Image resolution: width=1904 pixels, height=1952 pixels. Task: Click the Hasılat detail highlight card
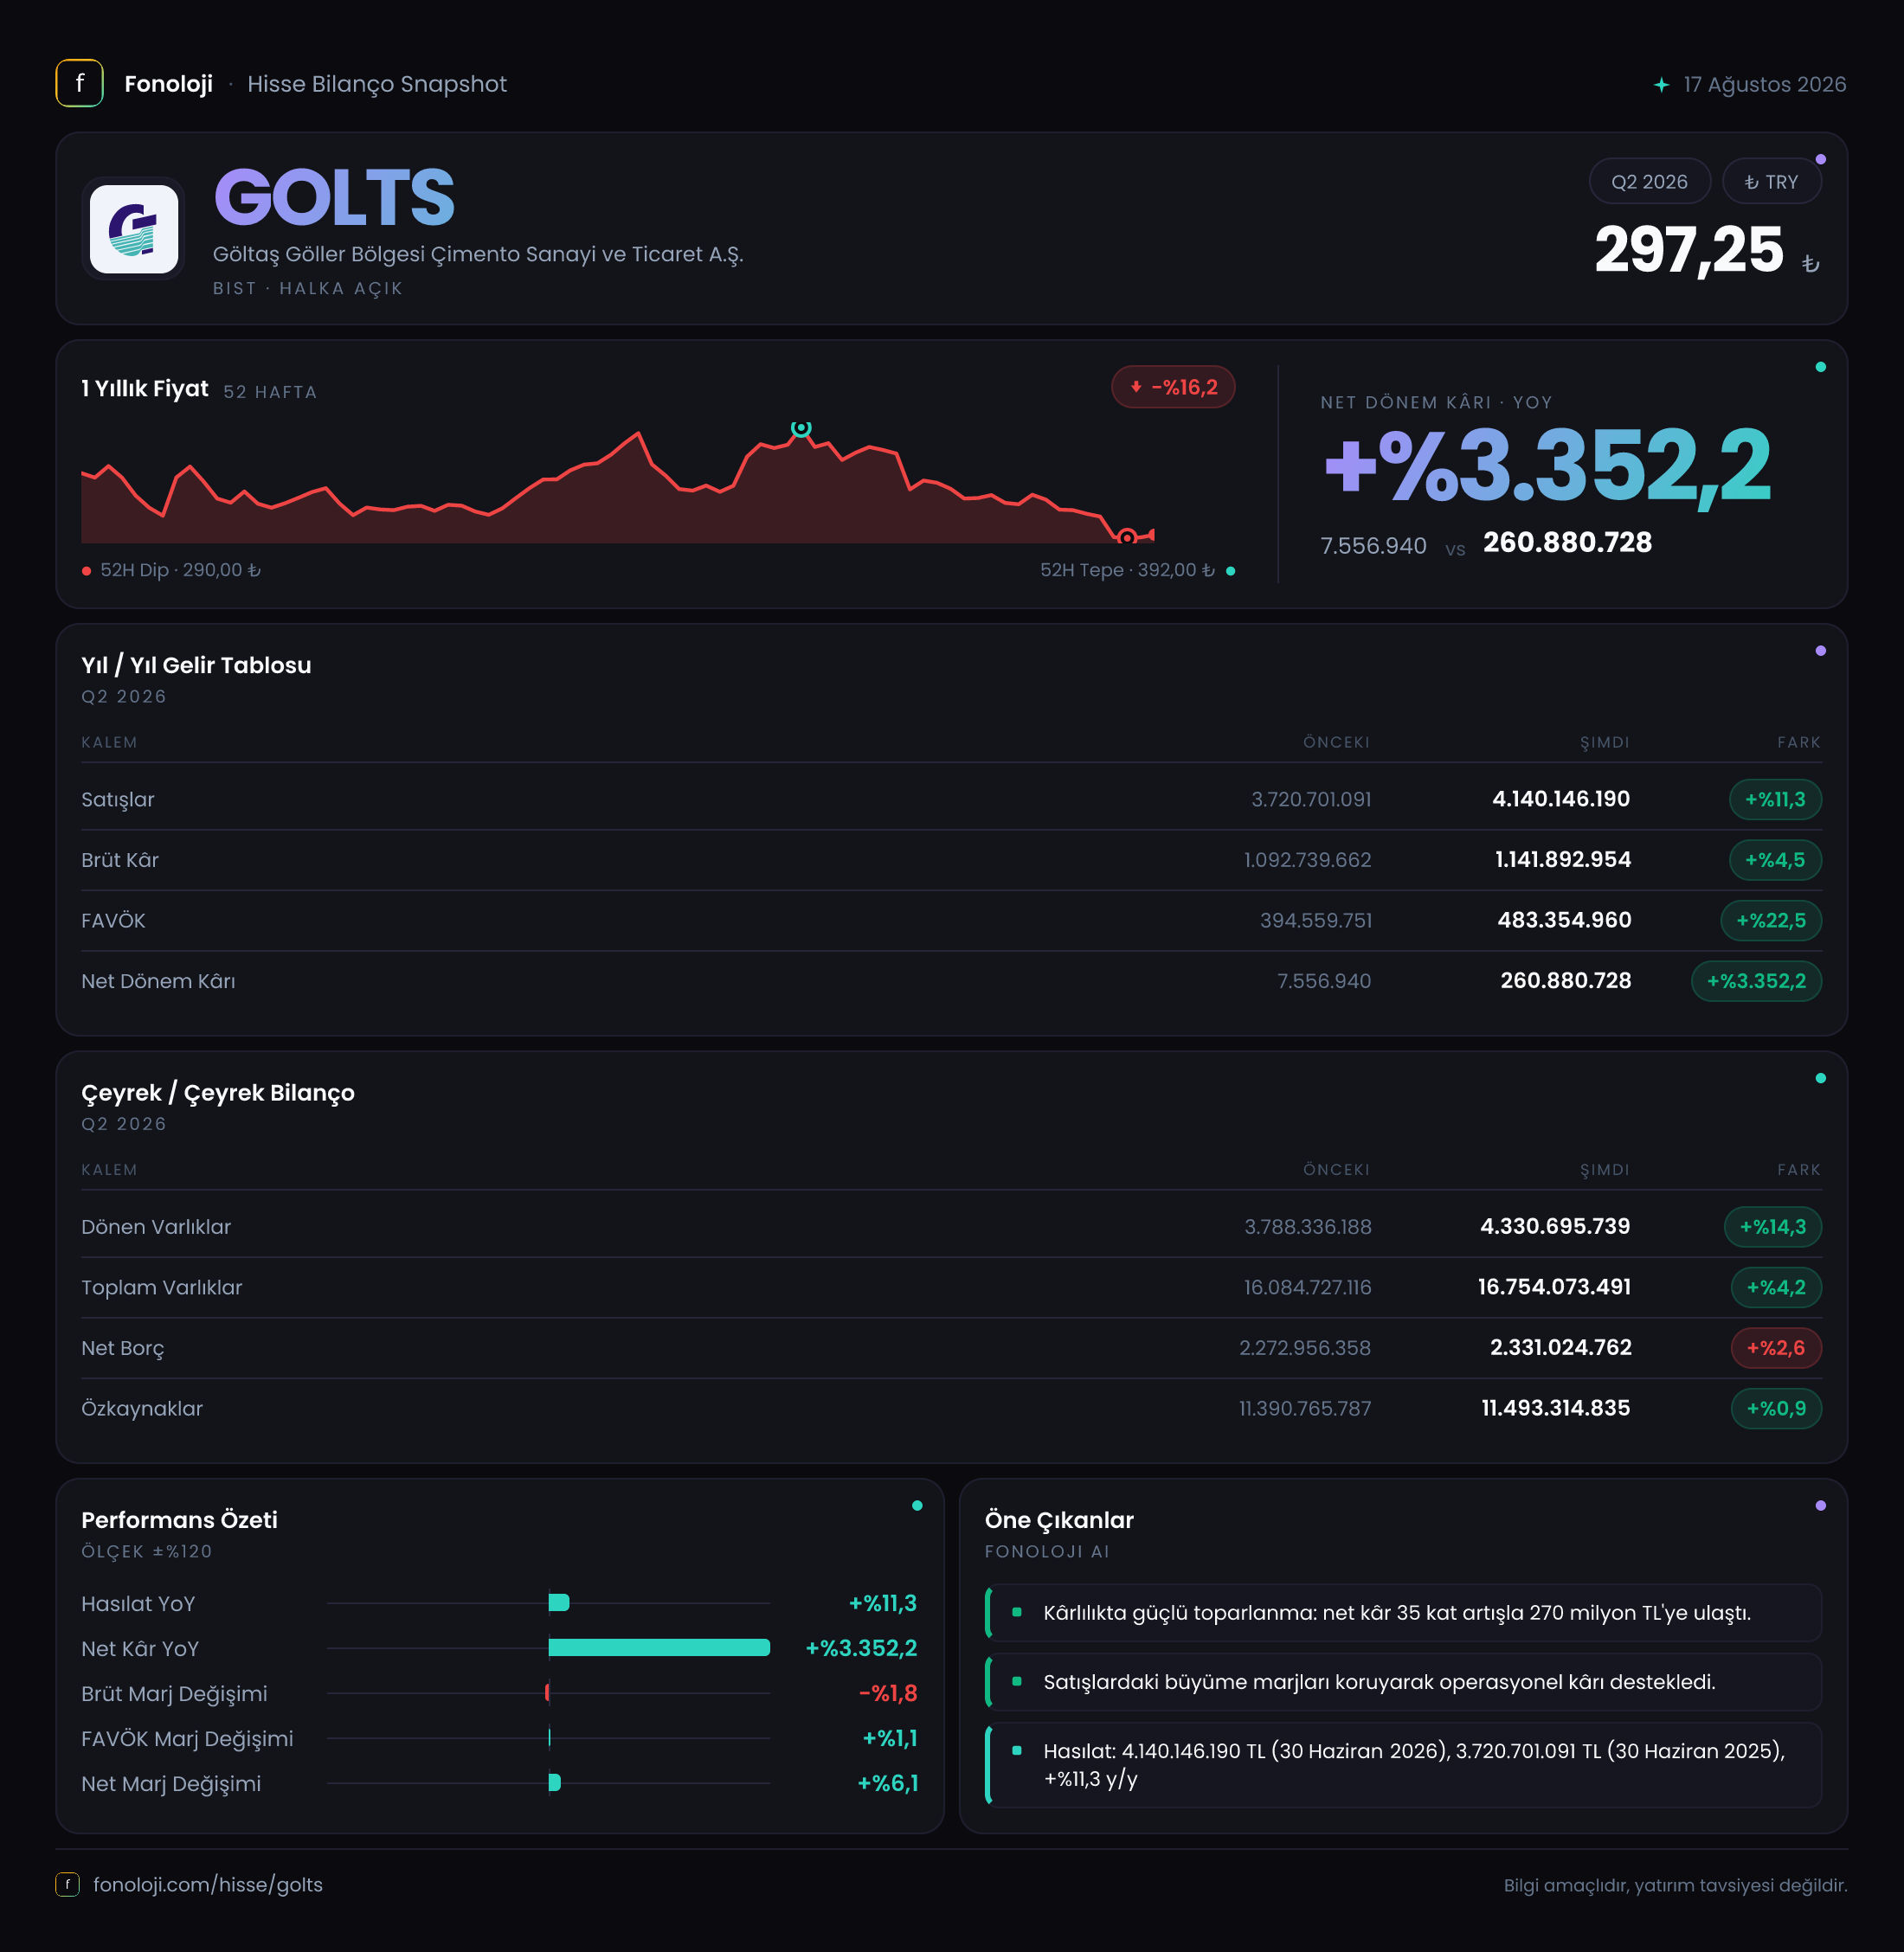point(1404,1765)
